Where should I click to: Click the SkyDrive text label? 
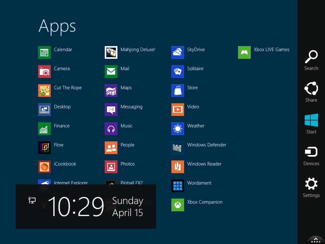pyautogui.click(x=196, y=50)
